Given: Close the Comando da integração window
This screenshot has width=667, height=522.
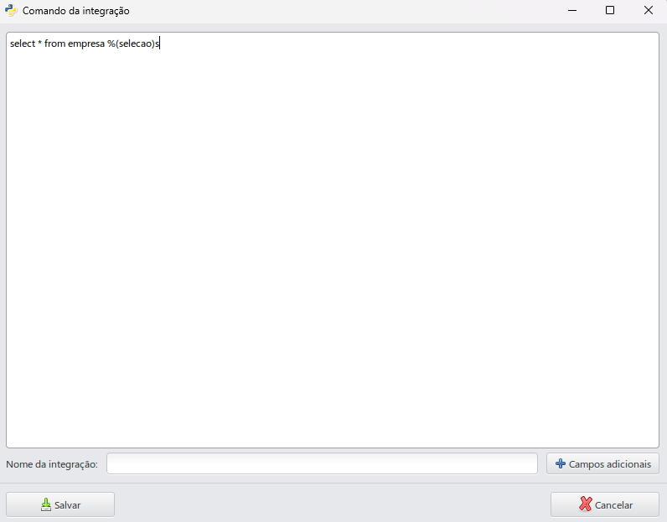Looking at the screenshot, I should (x=648, y=10).
